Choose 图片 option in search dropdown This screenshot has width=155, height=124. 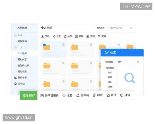pyautogui.click(x=110, y=73)
